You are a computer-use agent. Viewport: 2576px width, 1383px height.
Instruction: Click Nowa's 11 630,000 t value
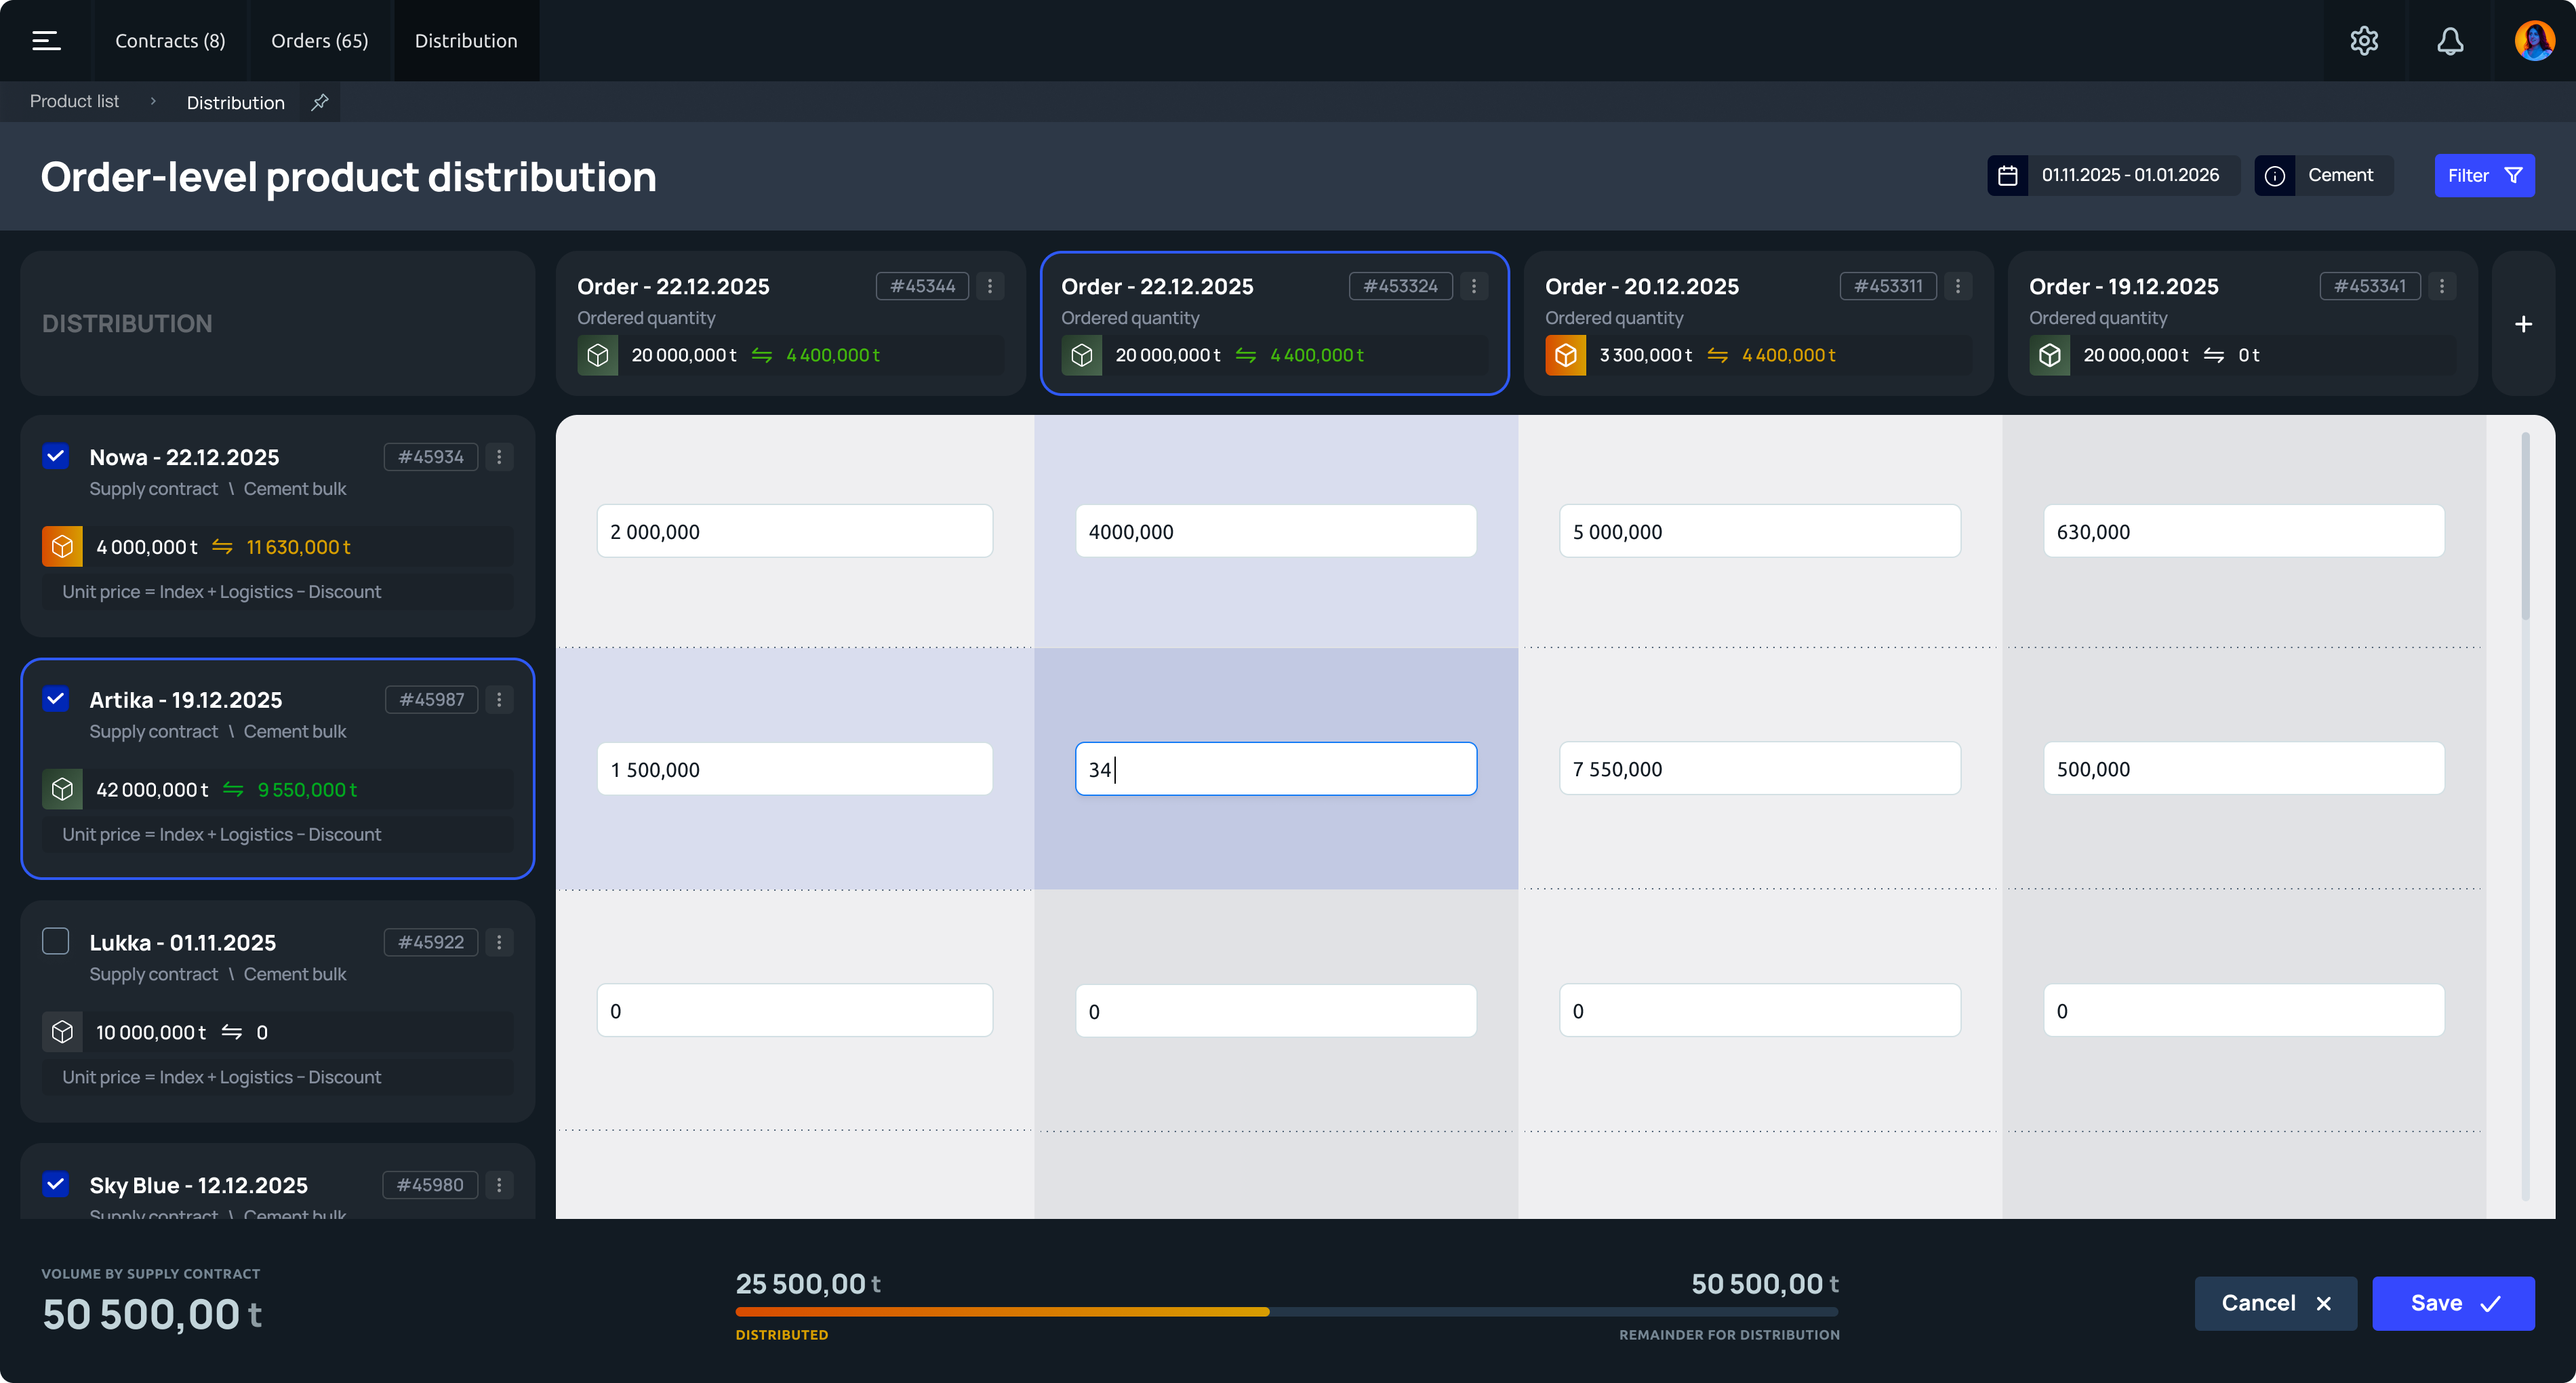(x=298, y=547)
